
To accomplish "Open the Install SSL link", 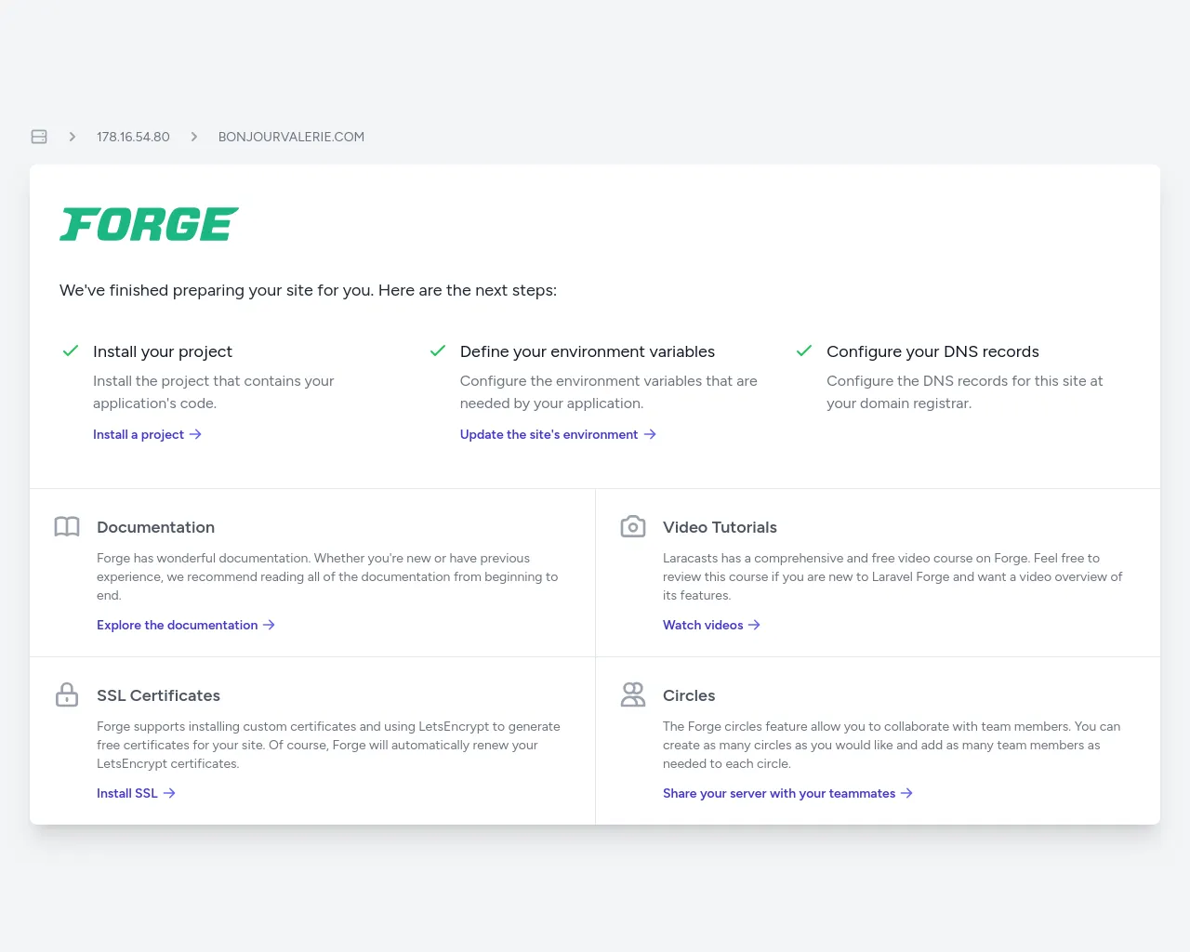I will [x=136, y=793].
